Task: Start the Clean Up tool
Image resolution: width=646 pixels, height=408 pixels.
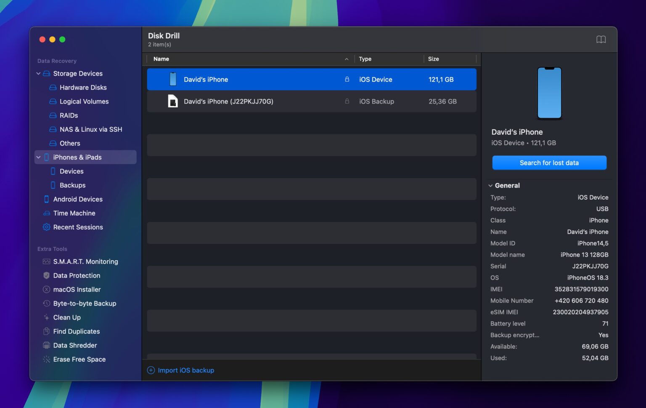Action: coord(66,317)
